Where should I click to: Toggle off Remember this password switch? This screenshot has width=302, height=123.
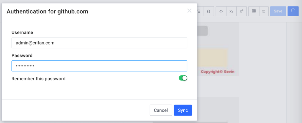tap(183, 78)
